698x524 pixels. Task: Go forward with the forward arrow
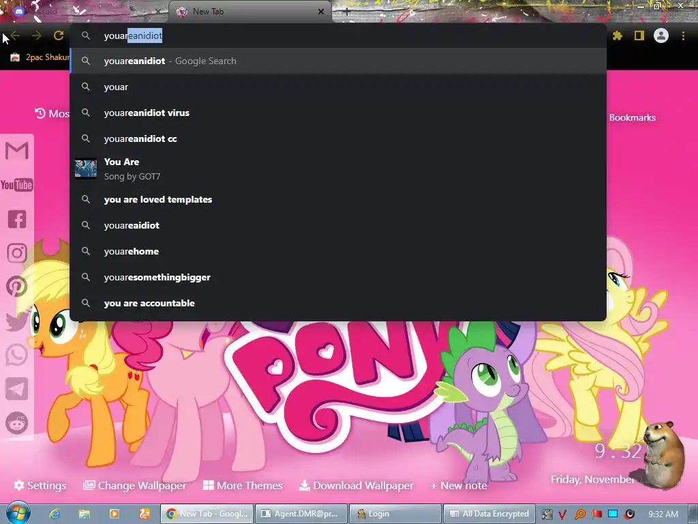coord(37,35)
